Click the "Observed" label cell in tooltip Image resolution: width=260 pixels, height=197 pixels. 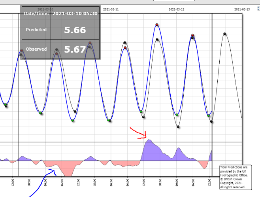click(x=36, y=49)
